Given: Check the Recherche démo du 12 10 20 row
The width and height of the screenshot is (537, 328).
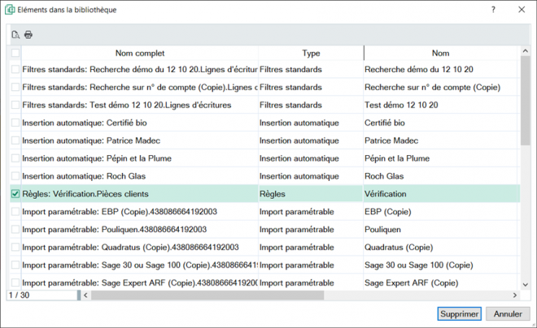Looking at the screenshot, I should pyautogui.click(x=15, y=69).
